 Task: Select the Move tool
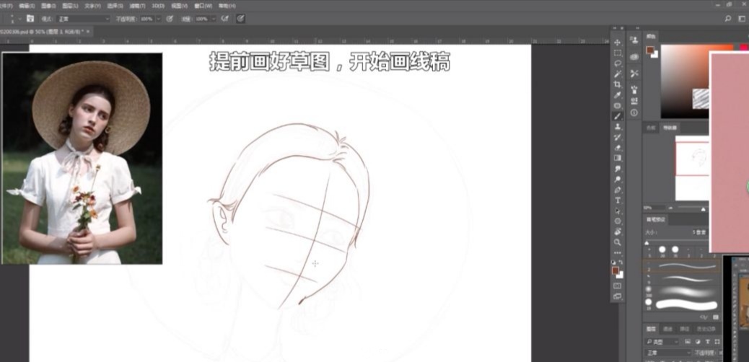618,43
